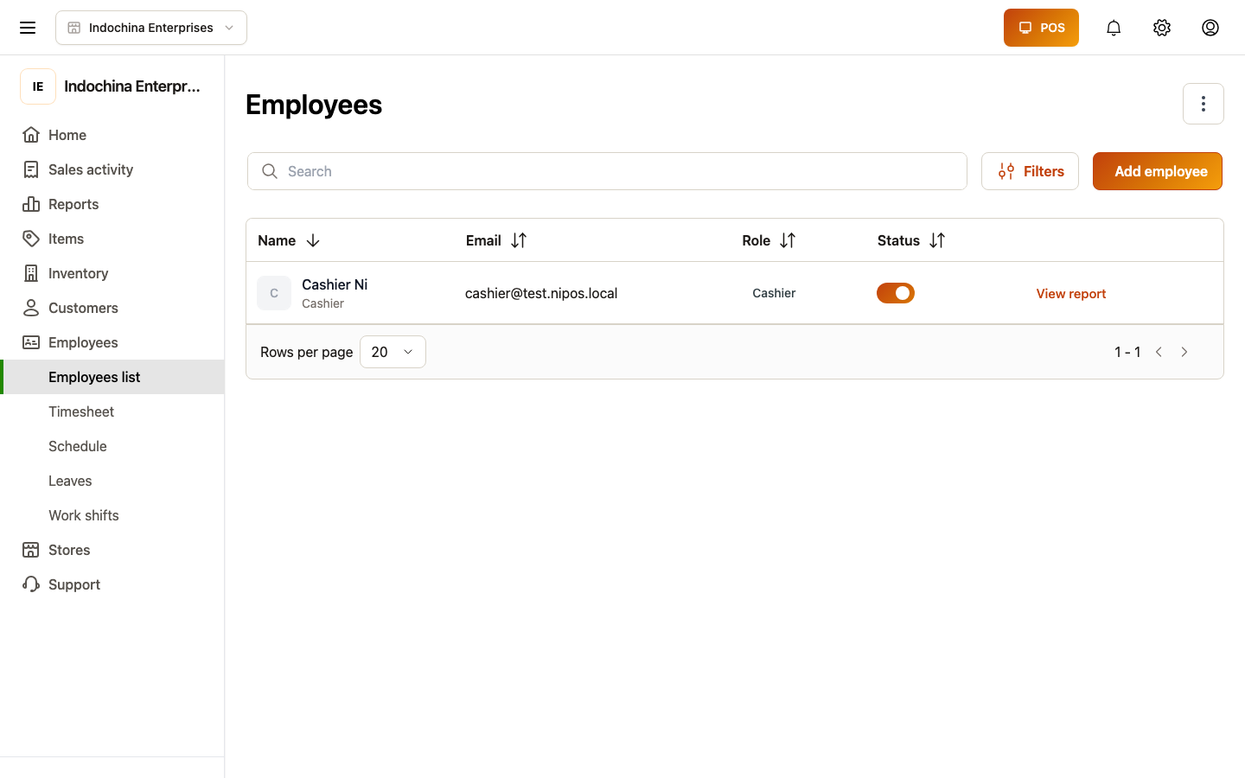Open the three-dot more options menu
The width and height of the screenshot is (1245, 778).
coord(1203,104)
